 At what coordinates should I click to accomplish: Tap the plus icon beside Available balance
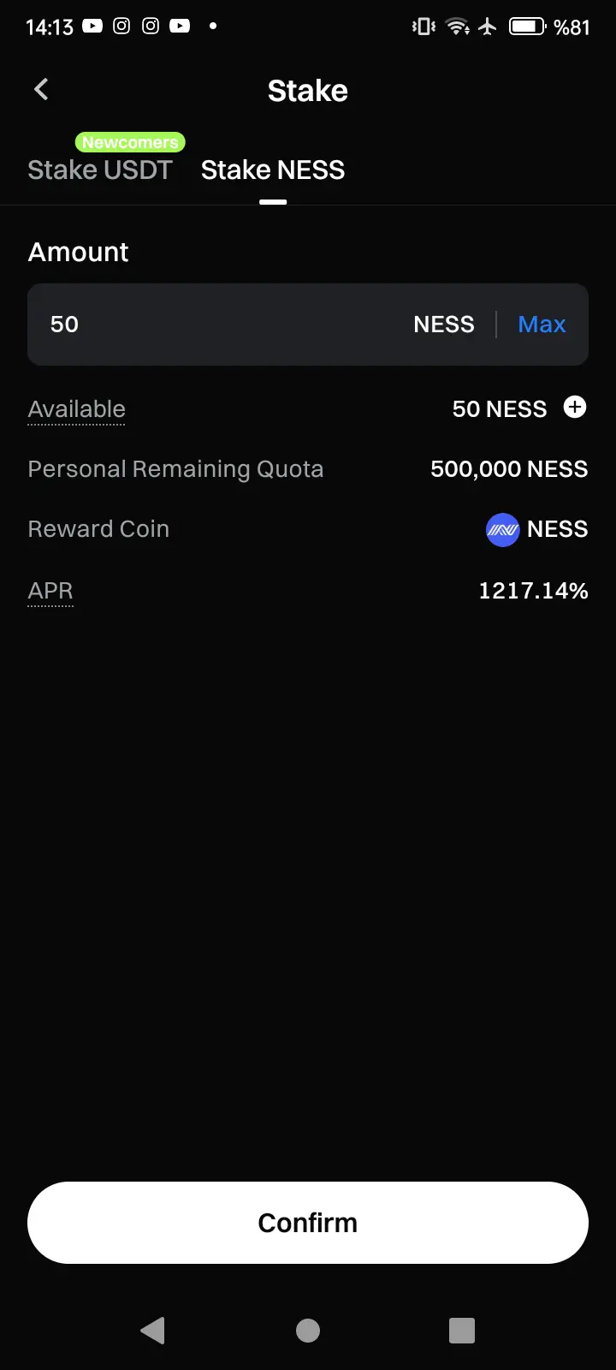[575, 408]
